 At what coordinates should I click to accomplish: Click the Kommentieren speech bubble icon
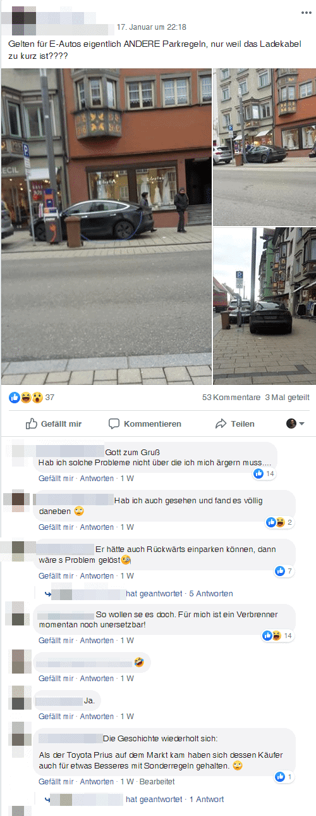114,424
